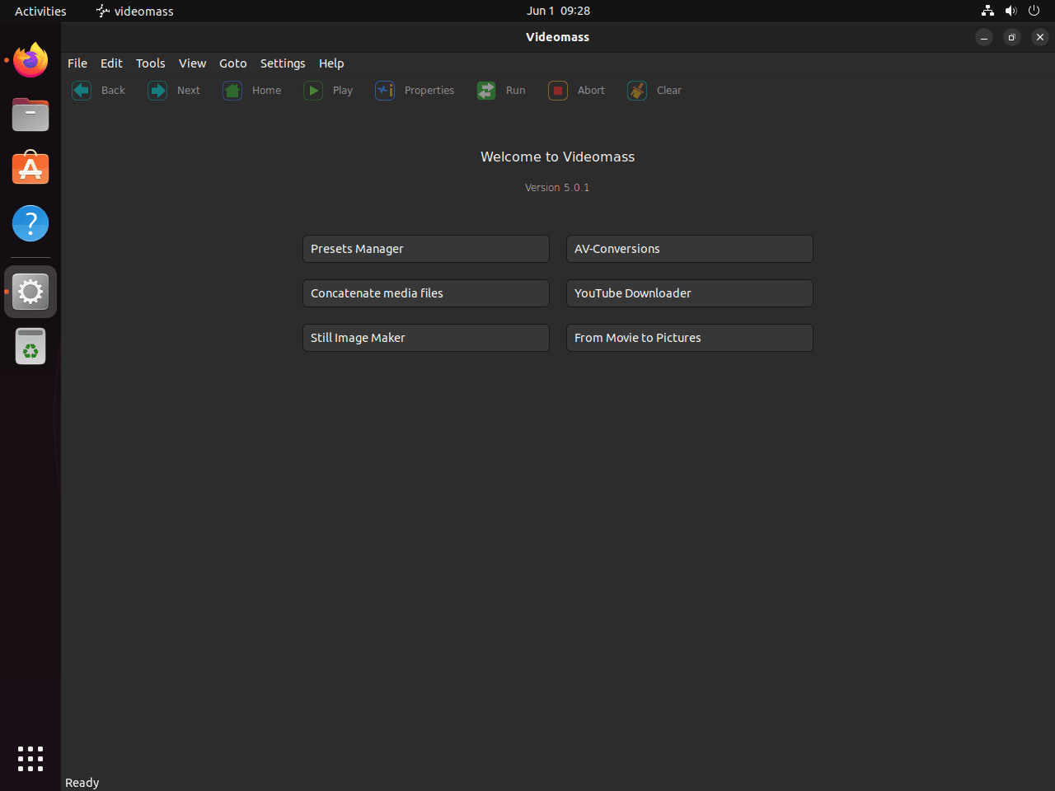The width and height of the screenshot is (1055, 791).
Task: Open the Edit menu
Action: (111, 63)
